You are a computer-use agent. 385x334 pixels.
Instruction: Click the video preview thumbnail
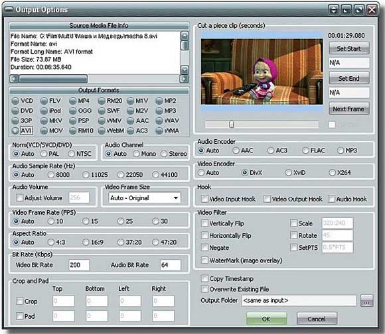(262, 72)
